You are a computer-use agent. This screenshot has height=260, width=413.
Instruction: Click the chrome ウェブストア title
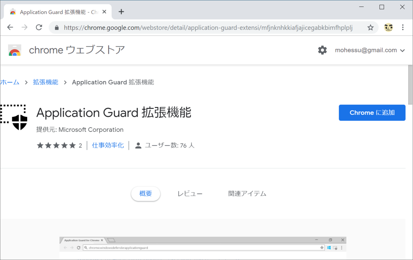tap(77, 50)
